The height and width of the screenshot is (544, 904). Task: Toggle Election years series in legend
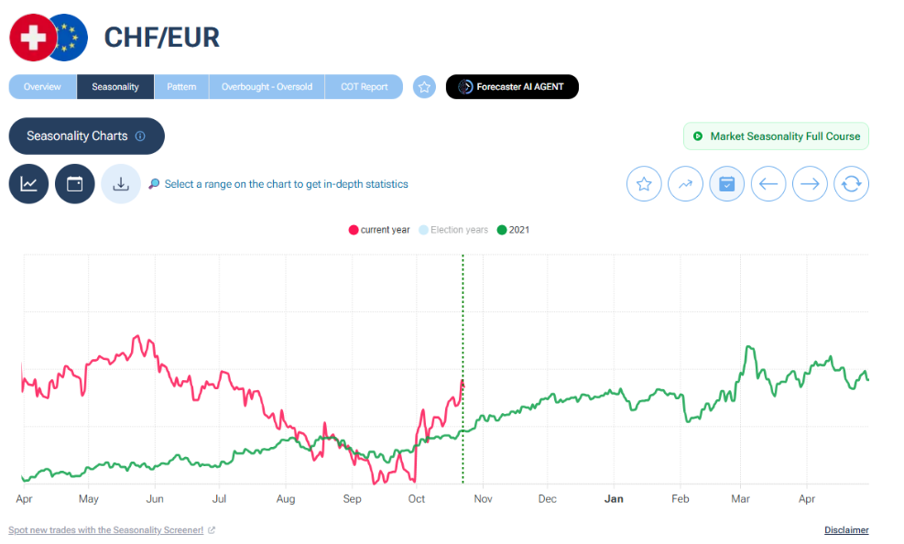[x=453, y=230]
